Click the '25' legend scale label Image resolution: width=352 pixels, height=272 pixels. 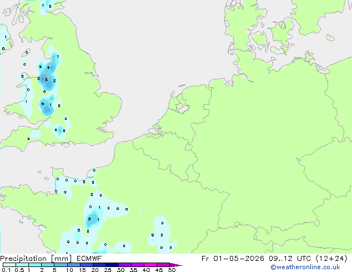[108, 270]
